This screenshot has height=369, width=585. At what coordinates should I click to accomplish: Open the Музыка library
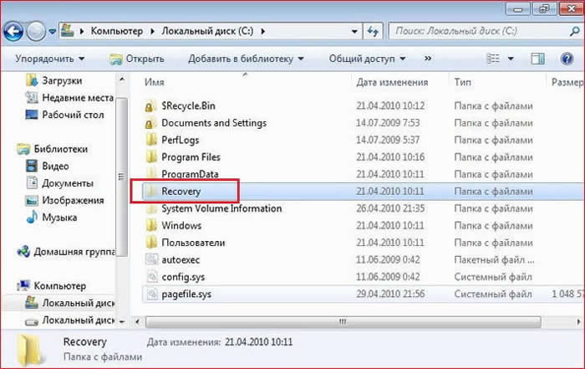click(x=52, y=218)
